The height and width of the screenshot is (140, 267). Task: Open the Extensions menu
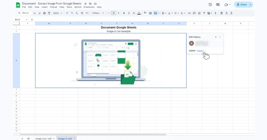[89, 7]
